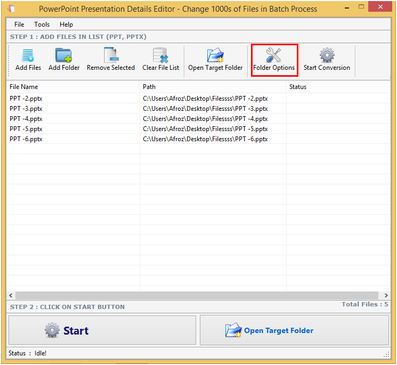This screenshot has width=397, height=365.
Task: Click the large Start button
Action: (x=102, y=330)
